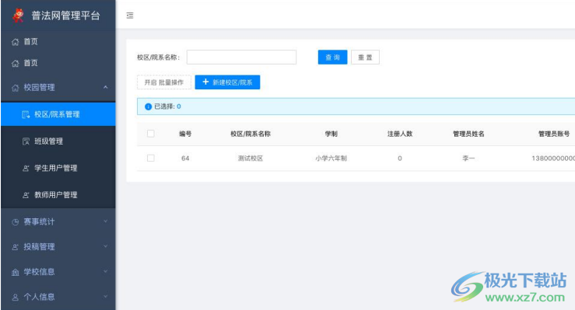Click the selected count 0 in banner
The width and height of the screenshot is (575, 310).
[x=179, y=106]
